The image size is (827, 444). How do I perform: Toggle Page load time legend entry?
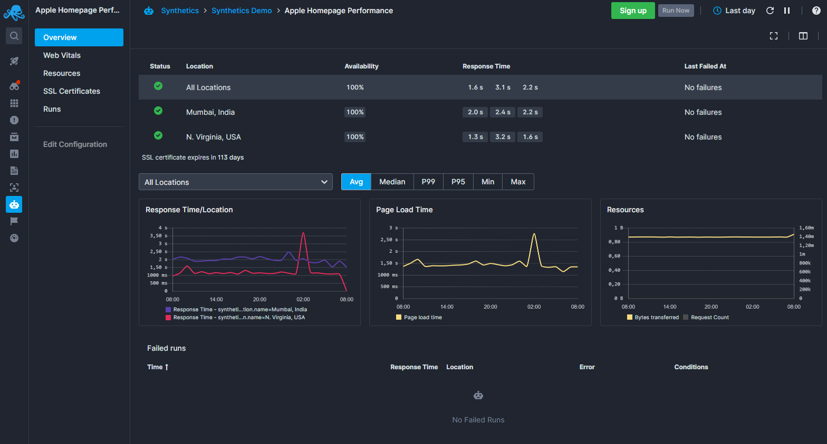coord(419,318)
